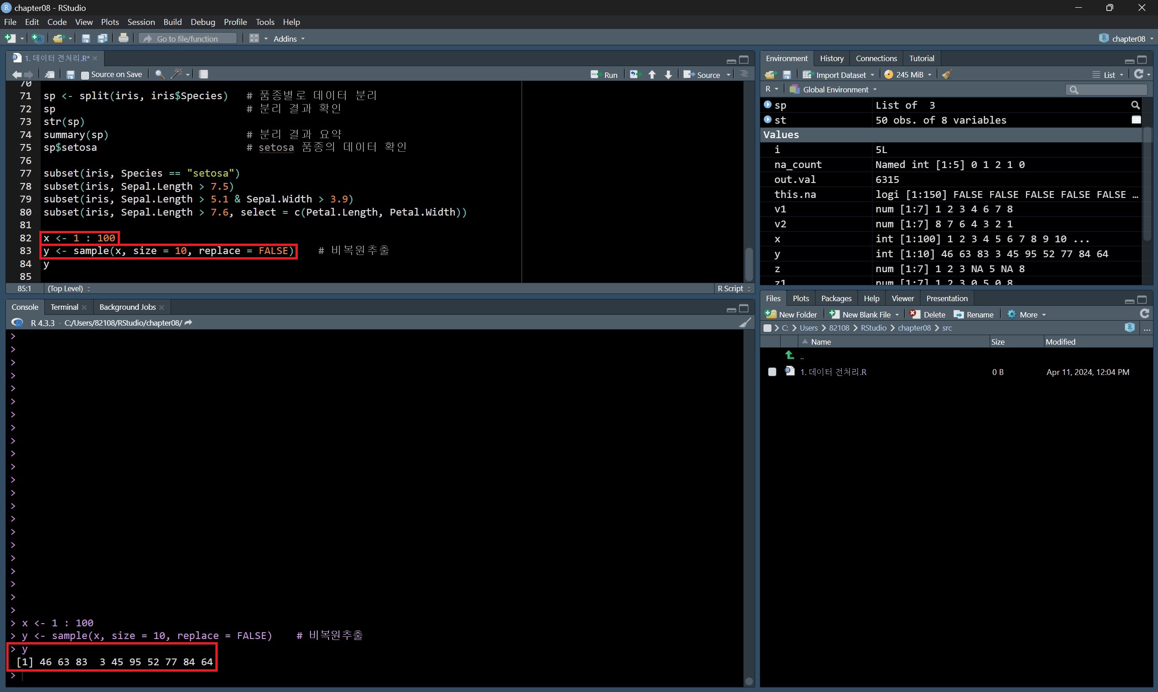Open the code tools magic wand
Viewport: 1158px width, 692px height.
(x=177, y=74)
